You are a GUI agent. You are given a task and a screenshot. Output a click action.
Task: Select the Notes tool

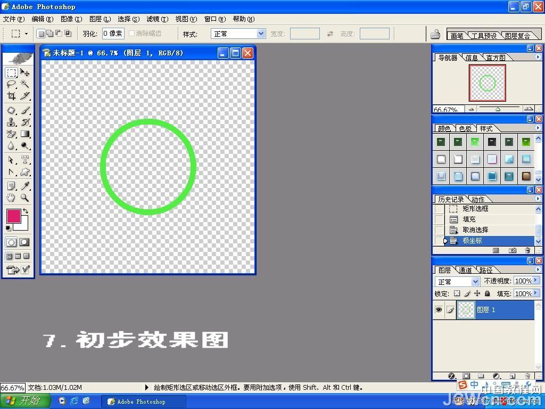12,186
